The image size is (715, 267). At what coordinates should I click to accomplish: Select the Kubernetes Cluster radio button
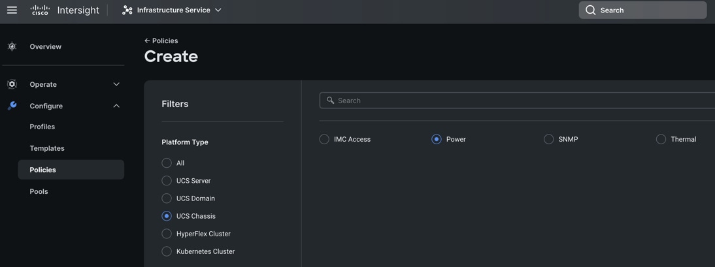pyautogui.click(x=167, y=251)
